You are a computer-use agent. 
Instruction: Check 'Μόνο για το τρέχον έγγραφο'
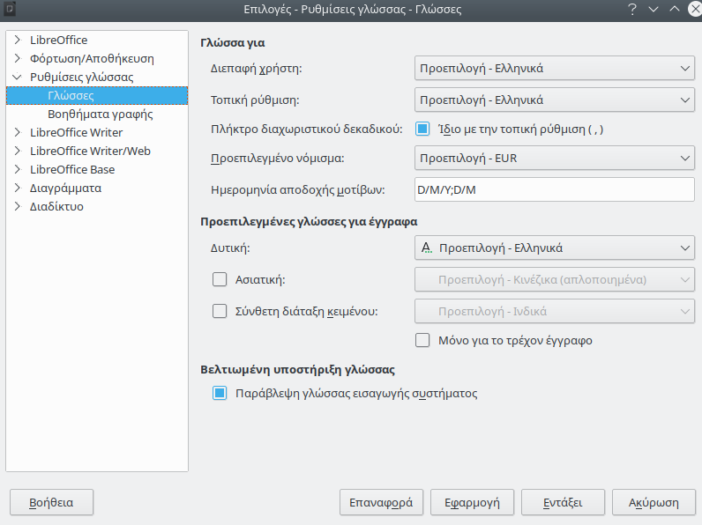422,340
